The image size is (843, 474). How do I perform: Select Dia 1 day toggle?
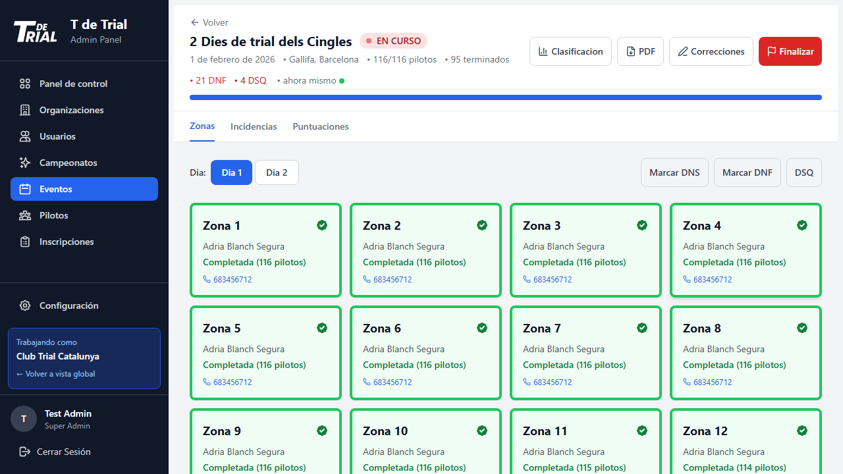tap(231, 172)
